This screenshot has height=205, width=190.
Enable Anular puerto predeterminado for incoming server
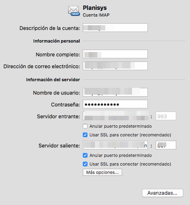coord(85,126)
